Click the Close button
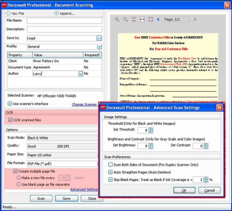Viewport: 232px width, 211px height. click(x=92, y=198)
